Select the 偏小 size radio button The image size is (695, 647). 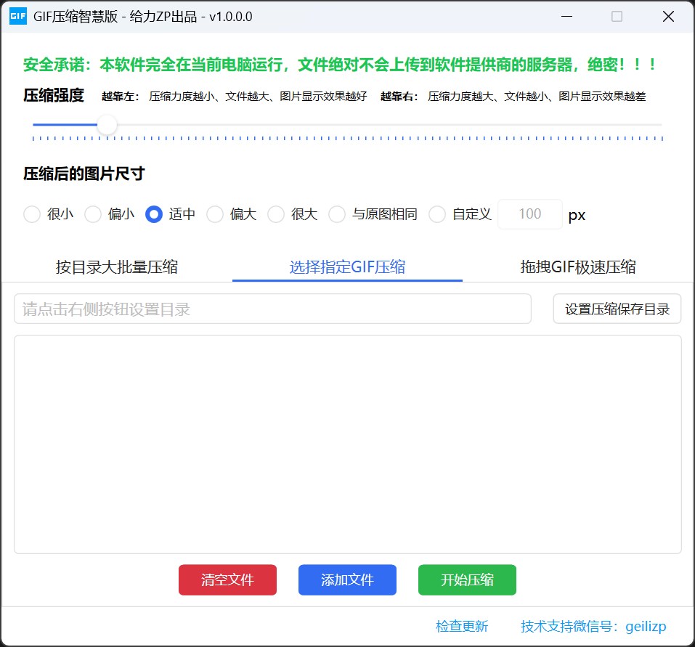[93, 214]
